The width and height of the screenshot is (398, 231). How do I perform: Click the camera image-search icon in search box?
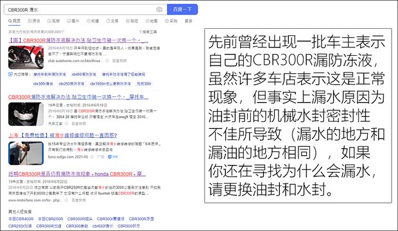[159, 10]
